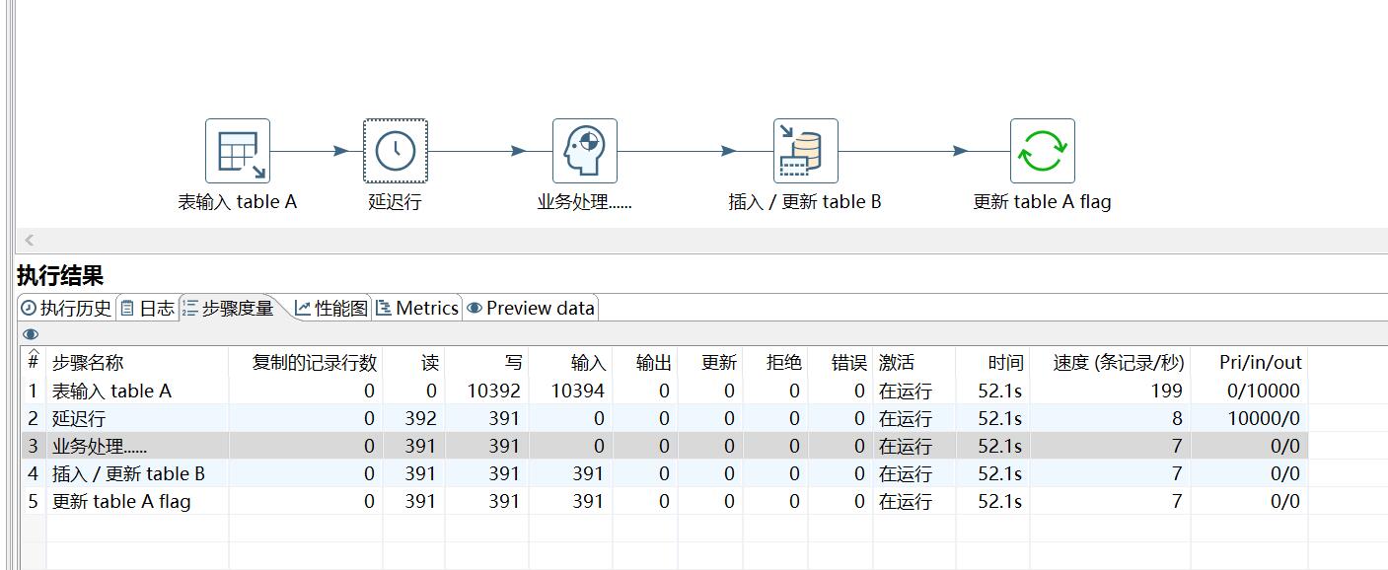Click the 时间 column header

click(992, 362)
